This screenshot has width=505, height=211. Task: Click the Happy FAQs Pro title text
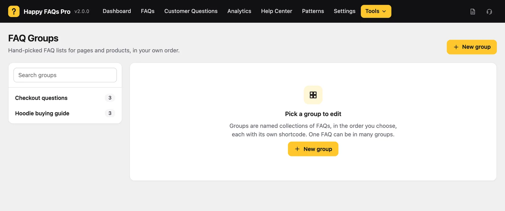[x=47, y=12]
